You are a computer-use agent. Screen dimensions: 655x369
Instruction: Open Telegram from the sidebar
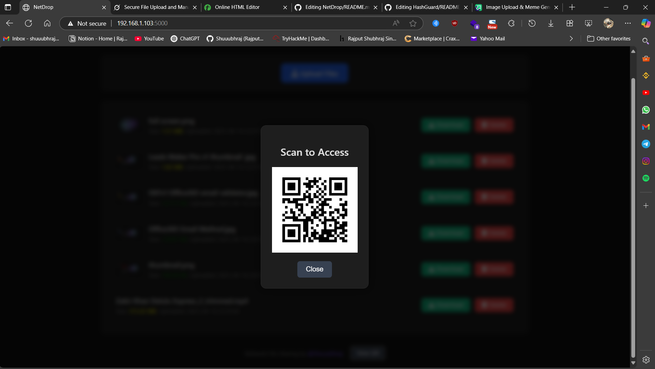pyautogui.click(x=646, y=144)
